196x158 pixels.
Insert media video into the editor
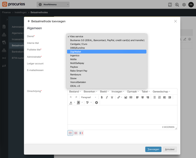click(x=131, y=97)
